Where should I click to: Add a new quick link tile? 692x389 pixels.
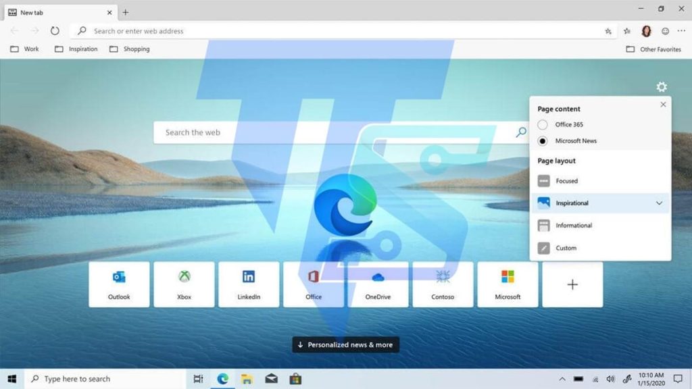pos(572,284)
